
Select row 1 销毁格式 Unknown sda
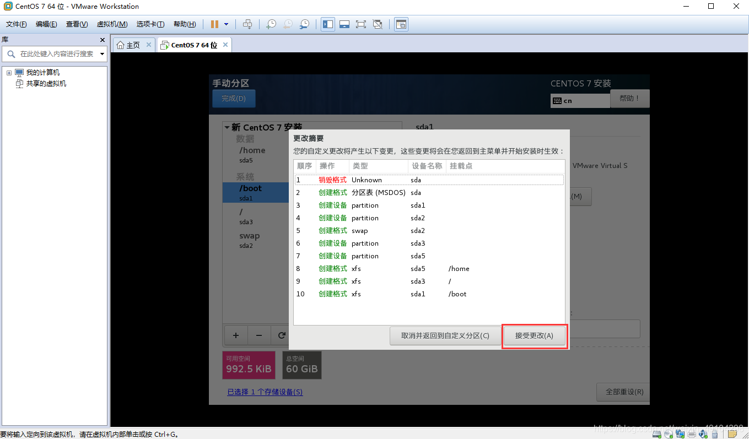[429, 180]
